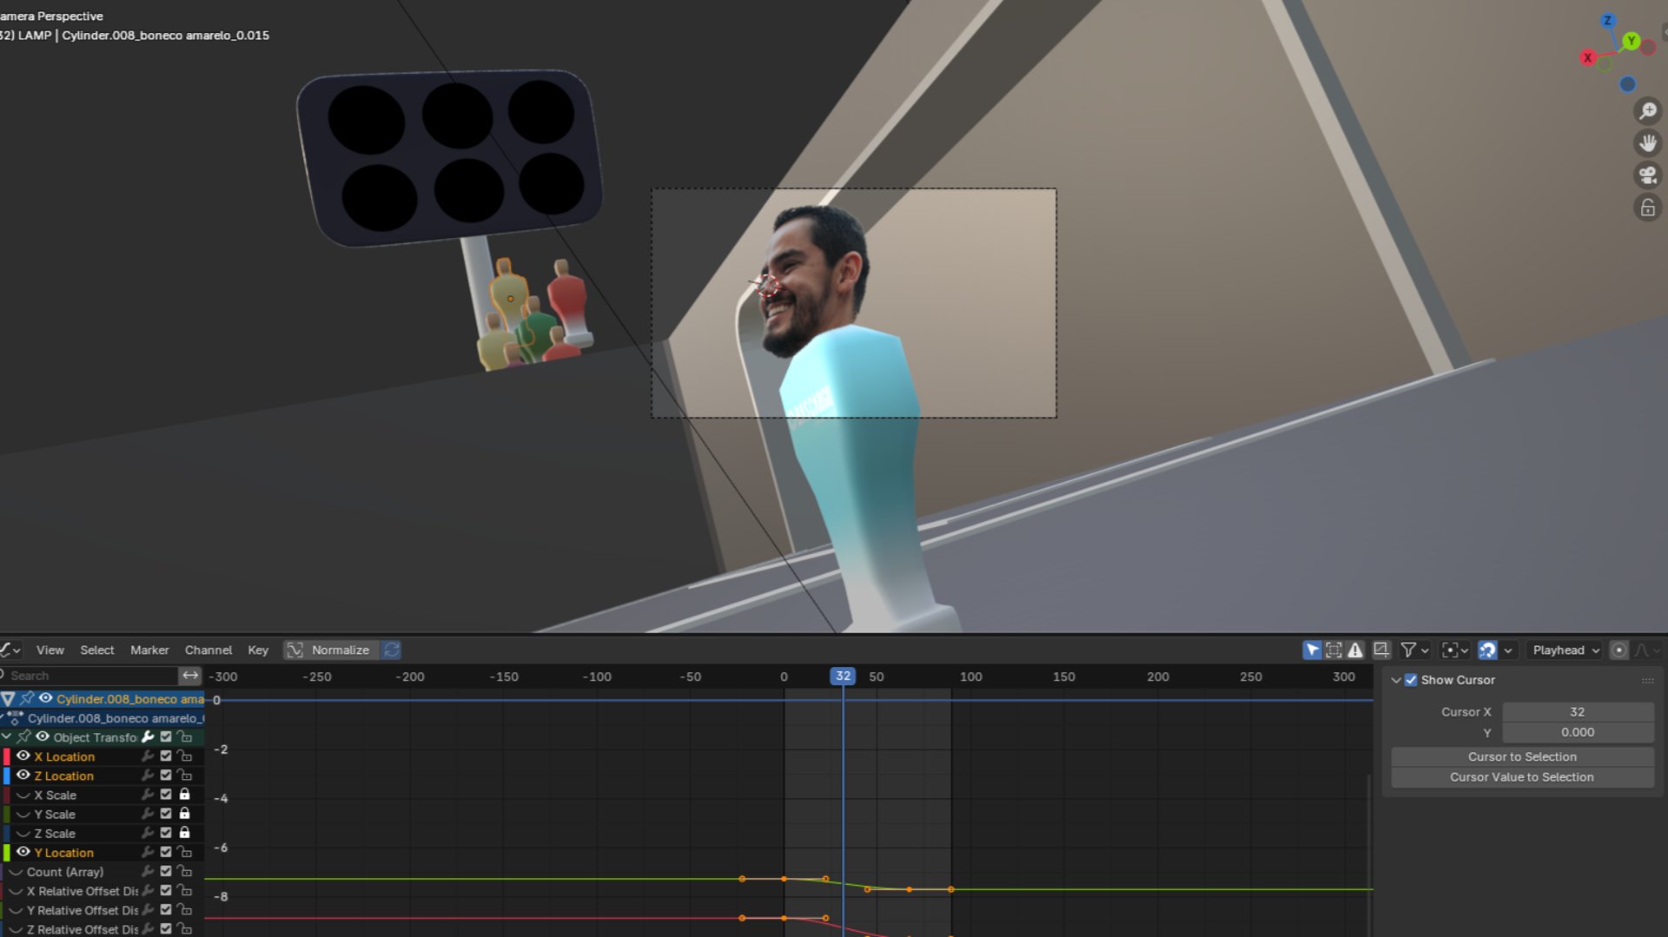Click the only show selected arrow icon
This screenshot has width=1668, height=937.
(x=1312, y=650)
